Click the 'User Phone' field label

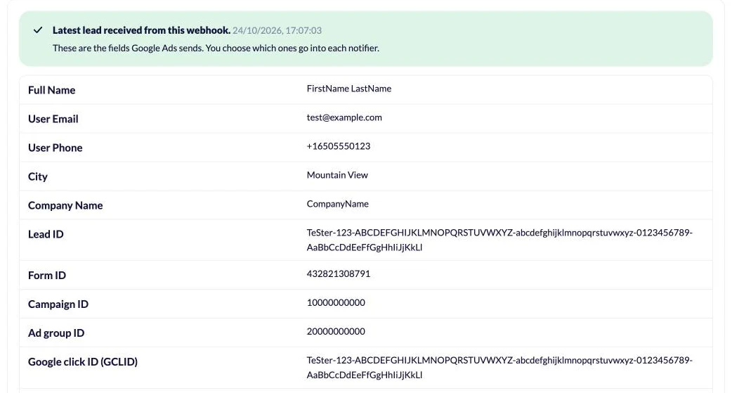(x=55, y=148)
